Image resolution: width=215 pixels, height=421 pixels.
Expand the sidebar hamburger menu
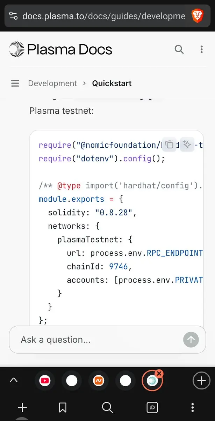[15, 83]
